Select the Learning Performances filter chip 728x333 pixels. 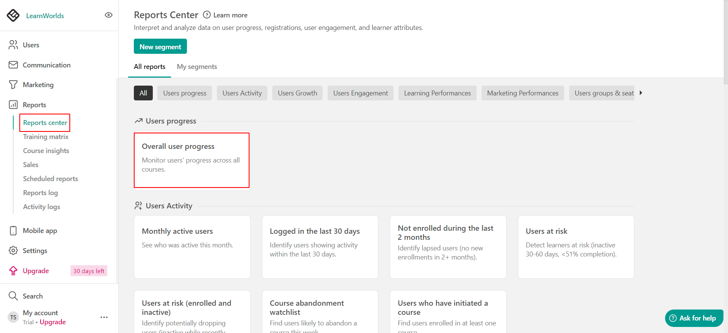[437, 93]
